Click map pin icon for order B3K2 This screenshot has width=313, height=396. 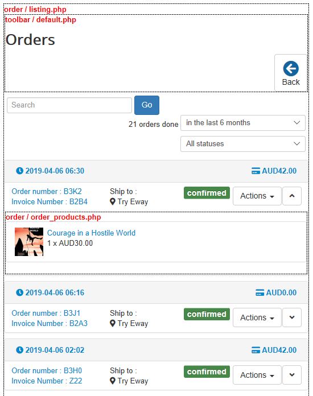[x=113, y=202]
